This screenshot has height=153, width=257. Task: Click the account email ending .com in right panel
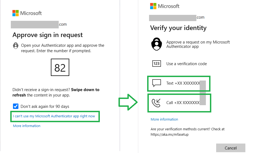point(177,18)
